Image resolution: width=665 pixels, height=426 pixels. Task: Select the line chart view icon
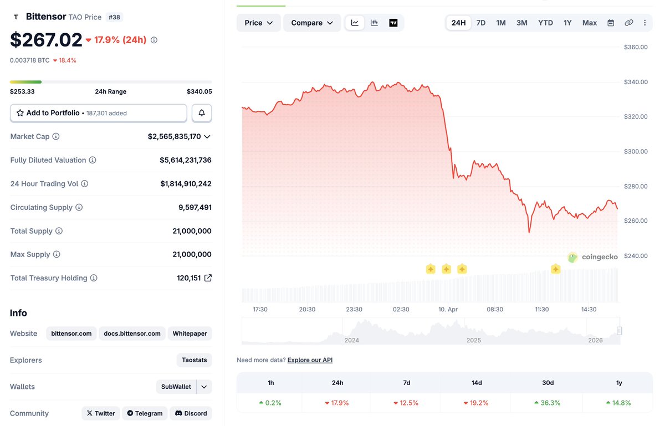(355, 23)
